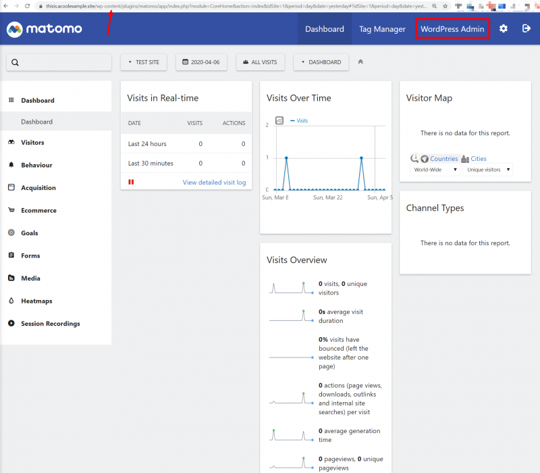Click the browser back arrow
Viewport: 540px width, 473px height.
click(5, 6)
